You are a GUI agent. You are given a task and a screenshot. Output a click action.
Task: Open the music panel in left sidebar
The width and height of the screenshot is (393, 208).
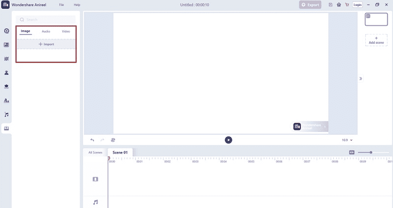[6, 114]
